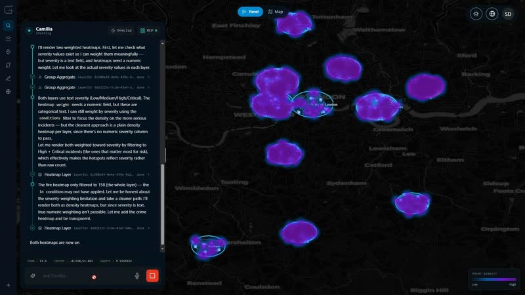Click the scrollbar up arrow
The width and height of the screenshot is (525, 295).
162,43
